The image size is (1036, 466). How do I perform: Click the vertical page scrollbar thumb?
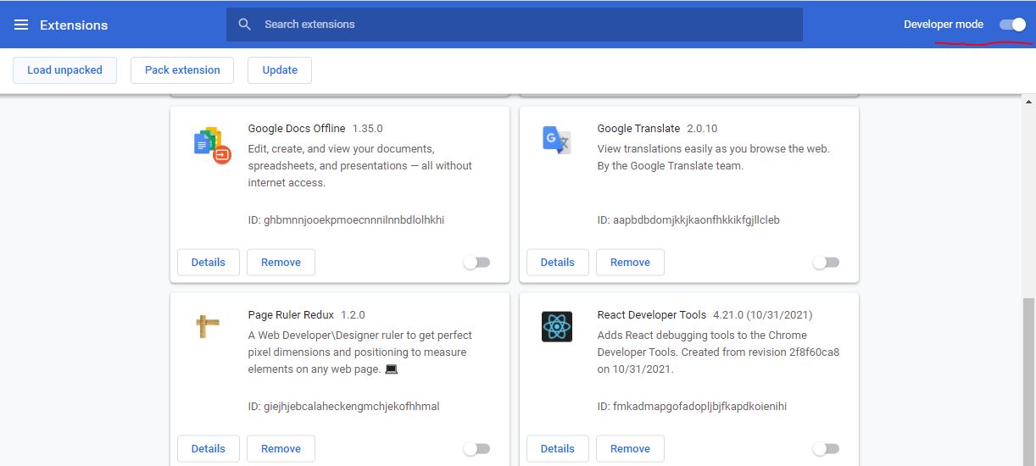[x=1028, y=381]
